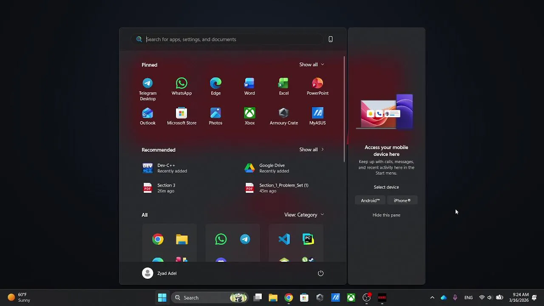Screen dimensions: 544x306
Task: Launch Armoury Crate from the pinned apps
Action: [283, 116]
